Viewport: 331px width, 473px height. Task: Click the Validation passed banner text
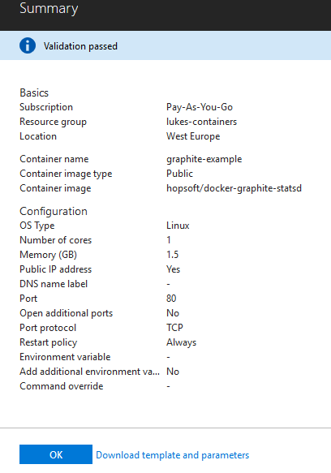point(80,46)
